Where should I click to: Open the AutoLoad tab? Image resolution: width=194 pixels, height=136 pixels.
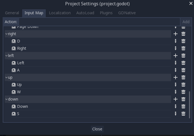pyautogui.click(x=85, y=13)
